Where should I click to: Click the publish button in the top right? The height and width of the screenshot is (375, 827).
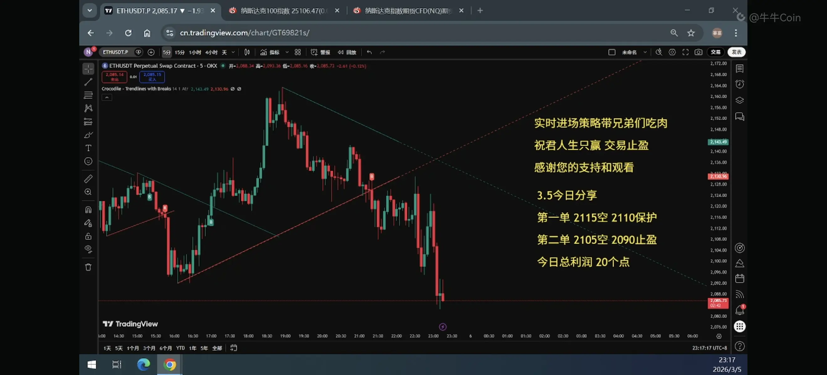click(x=736, y=52)
